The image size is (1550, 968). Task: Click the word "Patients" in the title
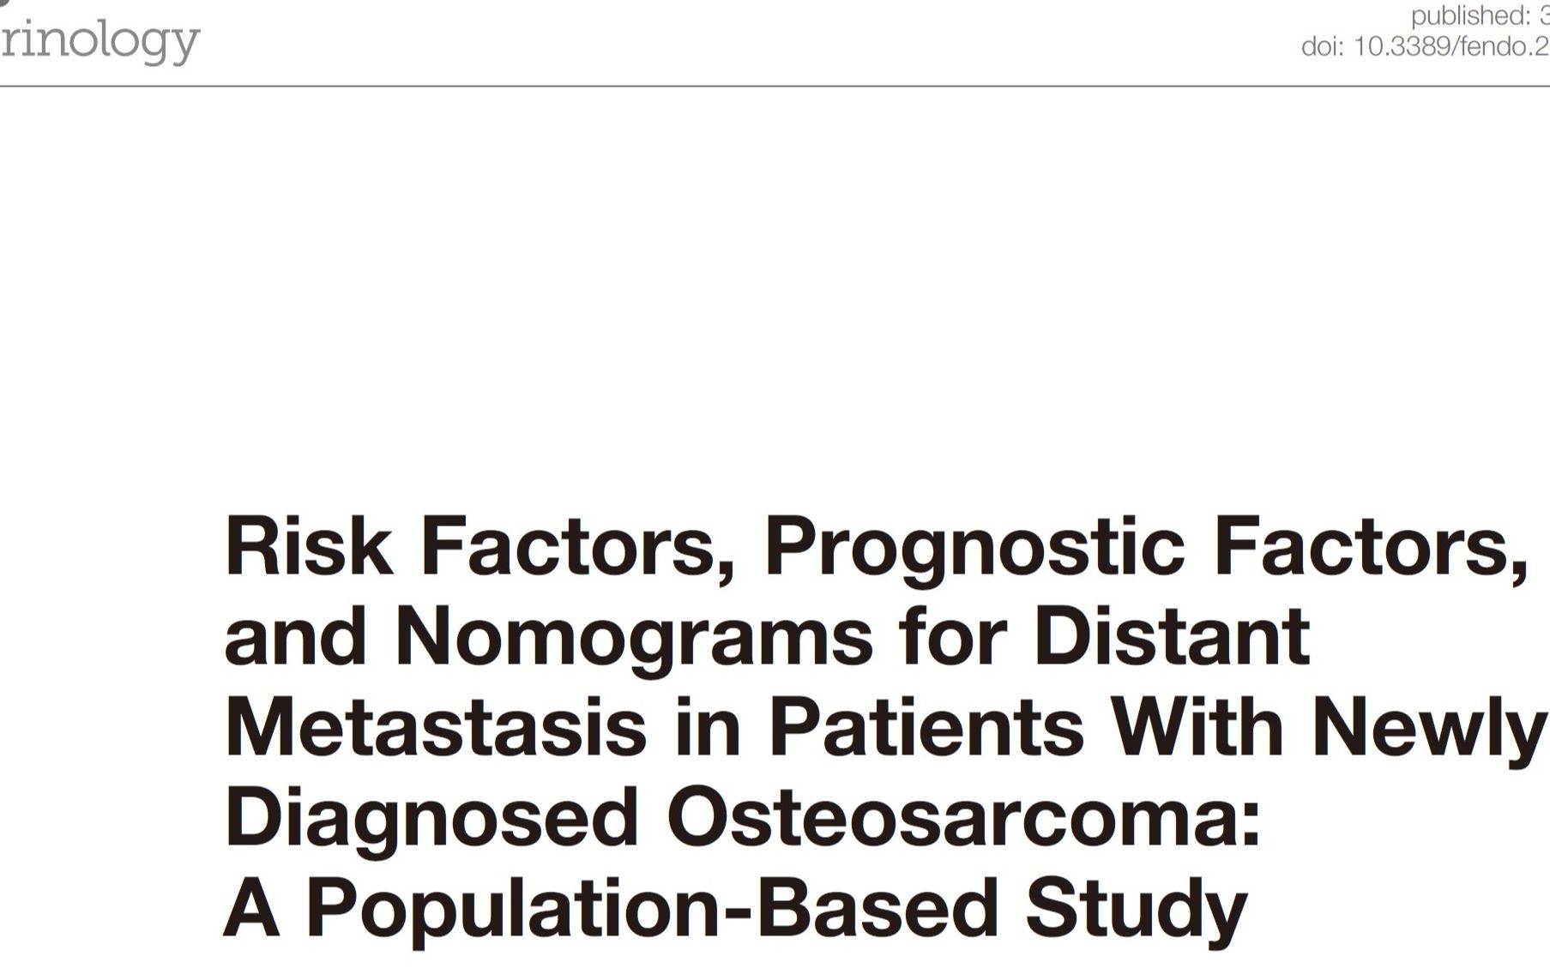(x=926, y=728)
